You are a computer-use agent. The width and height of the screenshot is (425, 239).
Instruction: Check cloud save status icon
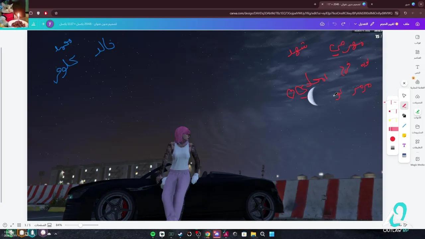click(322, 24)
